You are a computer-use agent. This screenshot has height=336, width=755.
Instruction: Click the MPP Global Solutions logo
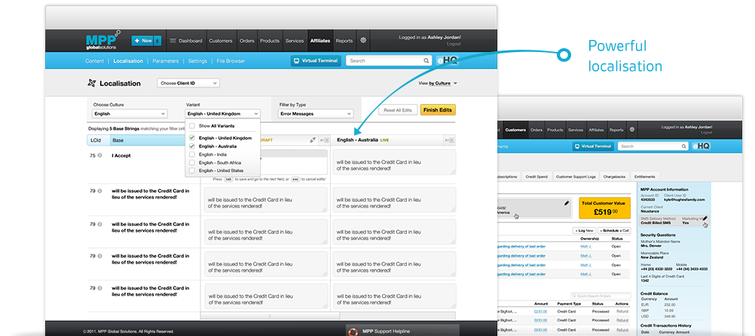(x=102, y=41)
